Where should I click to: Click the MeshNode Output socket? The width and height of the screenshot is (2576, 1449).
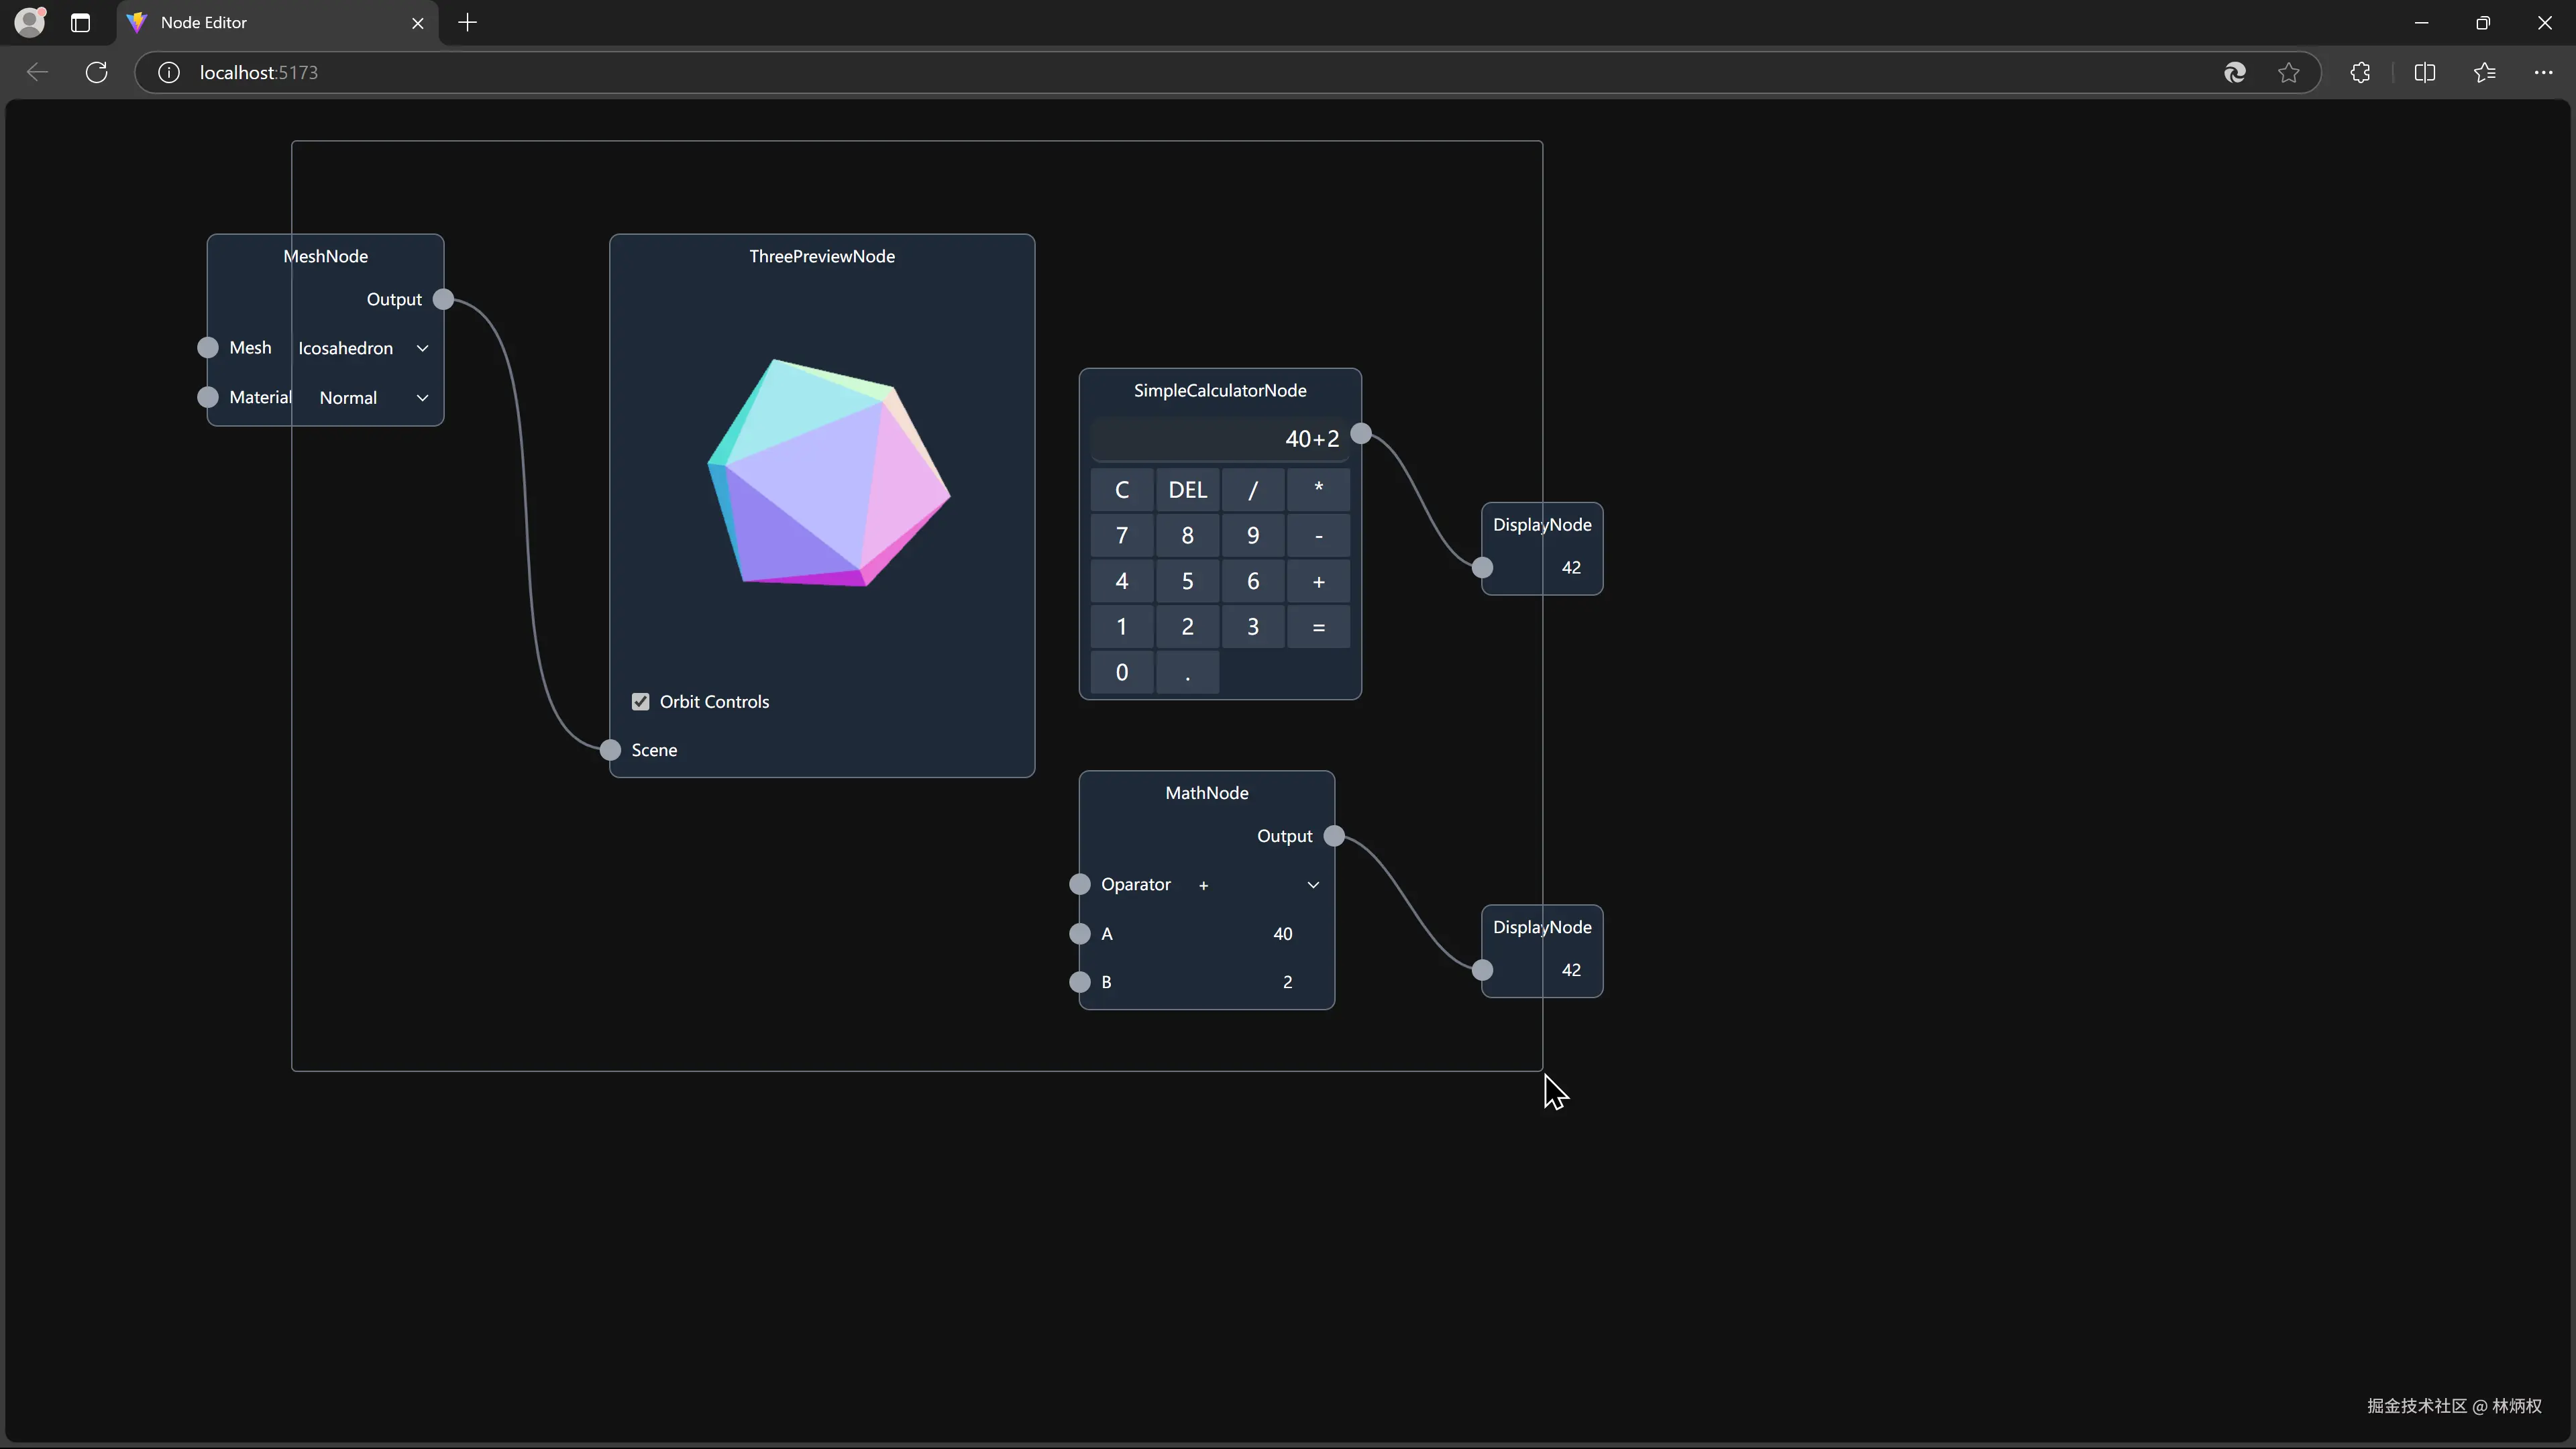pos(444,299)
